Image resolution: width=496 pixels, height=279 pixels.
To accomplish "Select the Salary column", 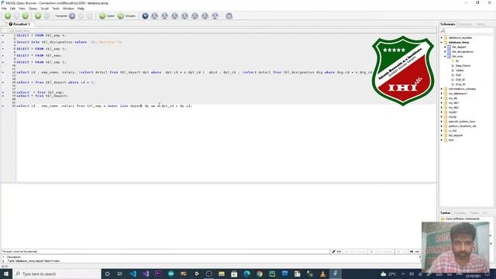I will coord(460,71).
